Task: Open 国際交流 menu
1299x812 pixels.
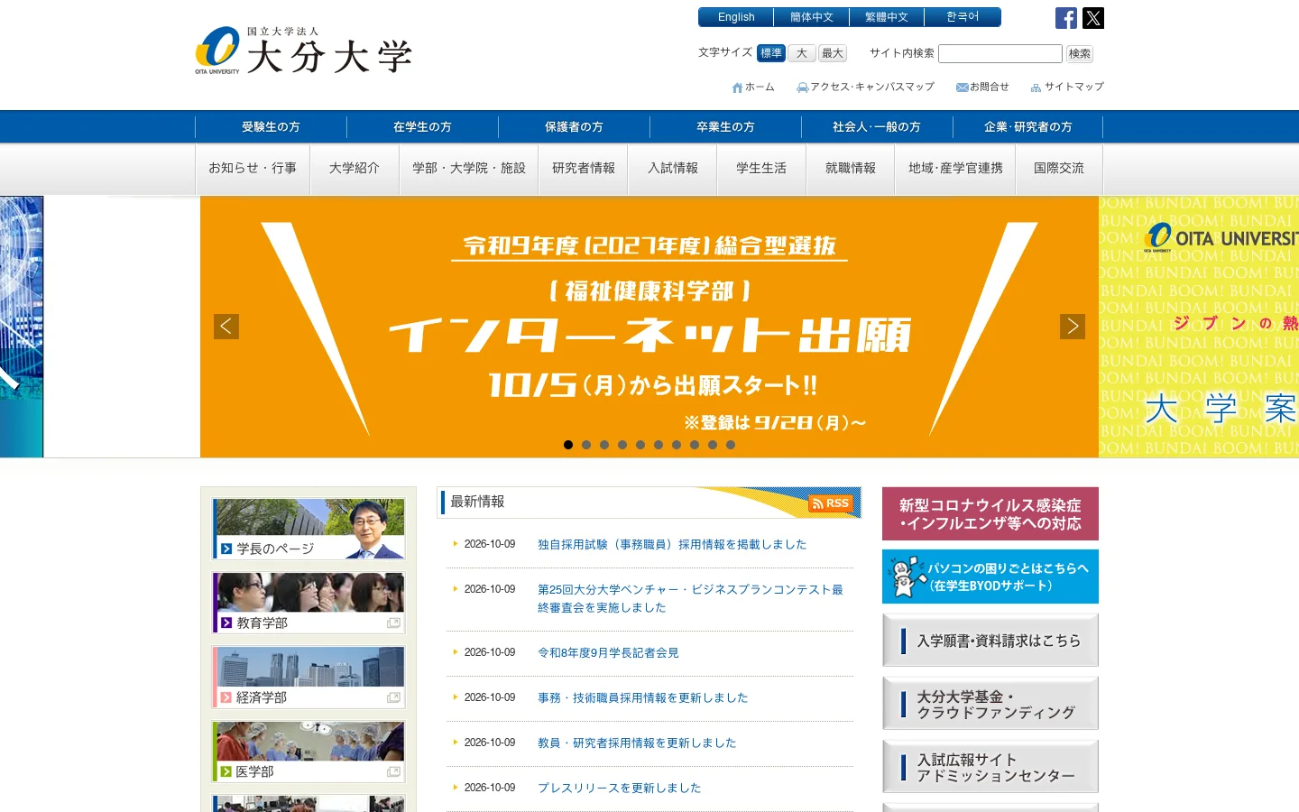Action: (x=1059, y=169)
